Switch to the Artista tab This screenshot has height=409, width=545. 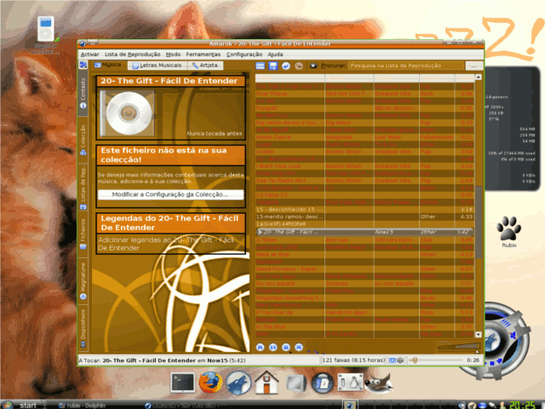tap(205, 65)
